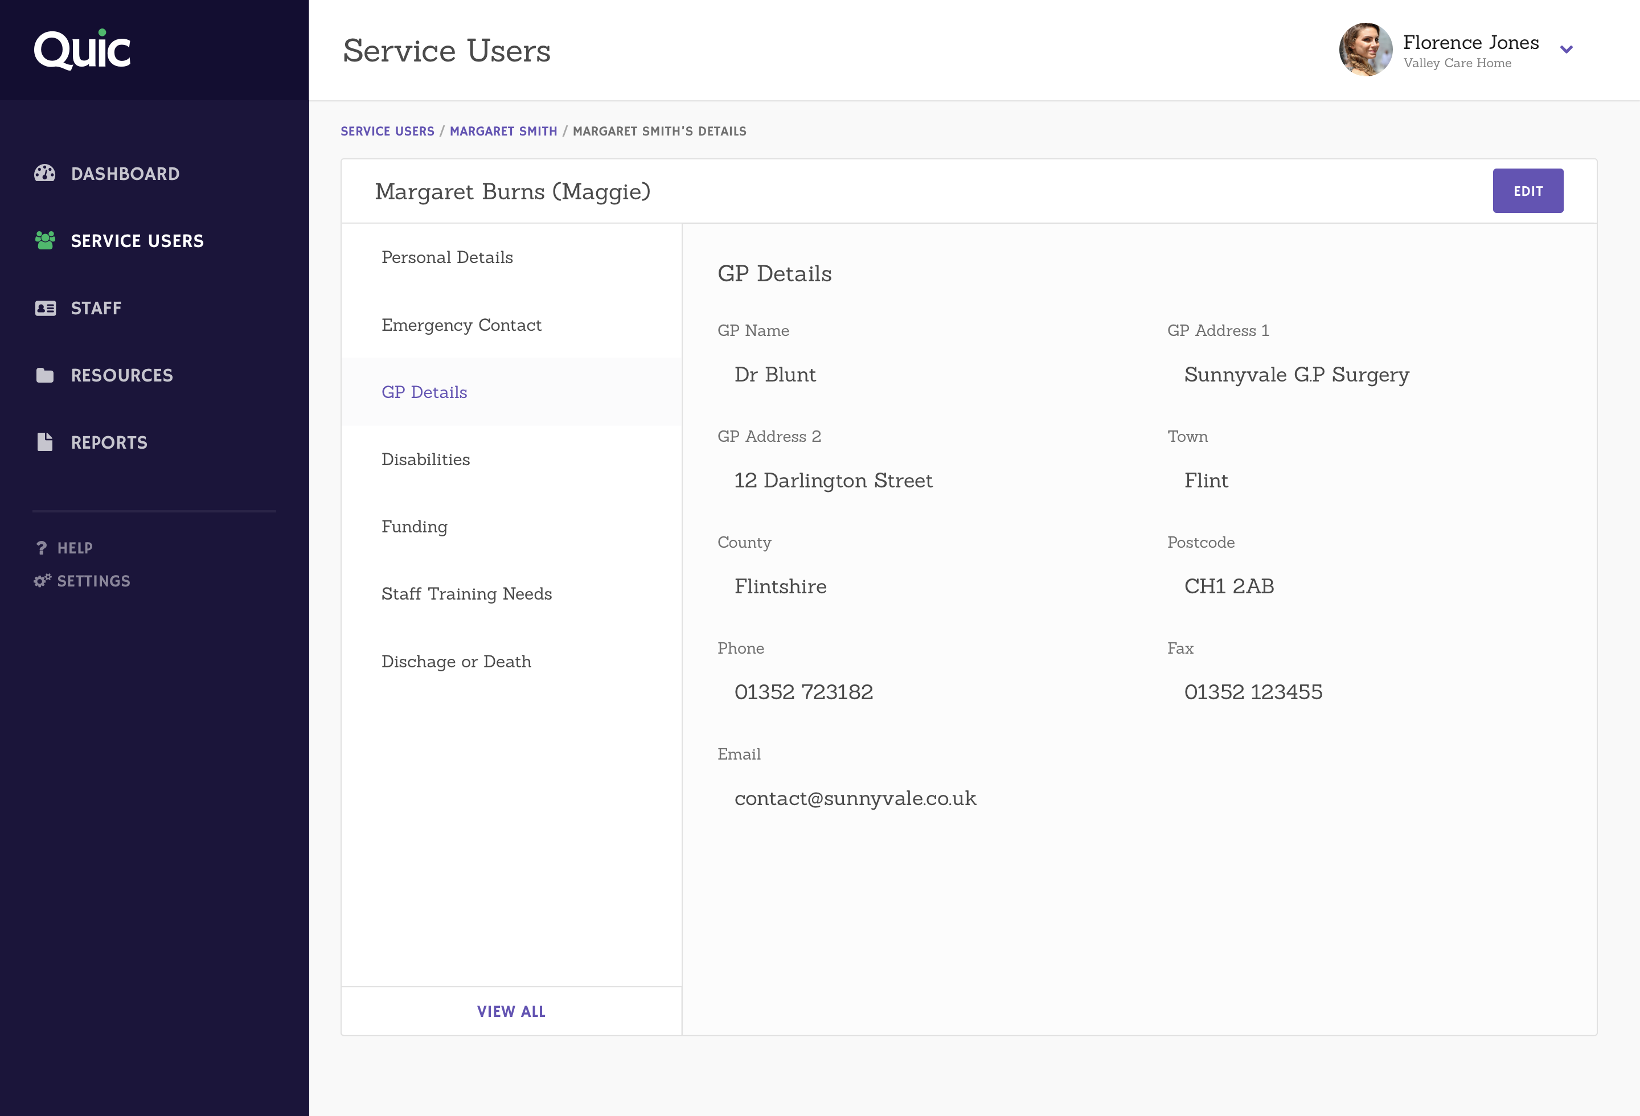The image size is (1640, 1116).
Task: Click the Quic logo
Action: (83, 50)
